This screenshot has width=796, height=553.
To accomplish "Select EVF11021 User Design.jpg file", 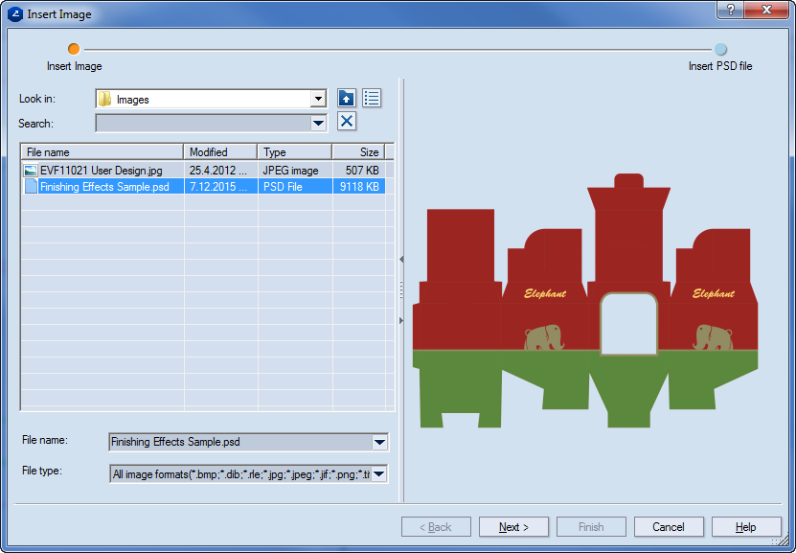I will (x=101, y=171).
